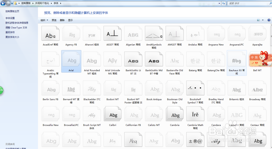This screenshot has height=149, width=272.
Task: Select the AcadEref font icon
Action: (51, 33)
